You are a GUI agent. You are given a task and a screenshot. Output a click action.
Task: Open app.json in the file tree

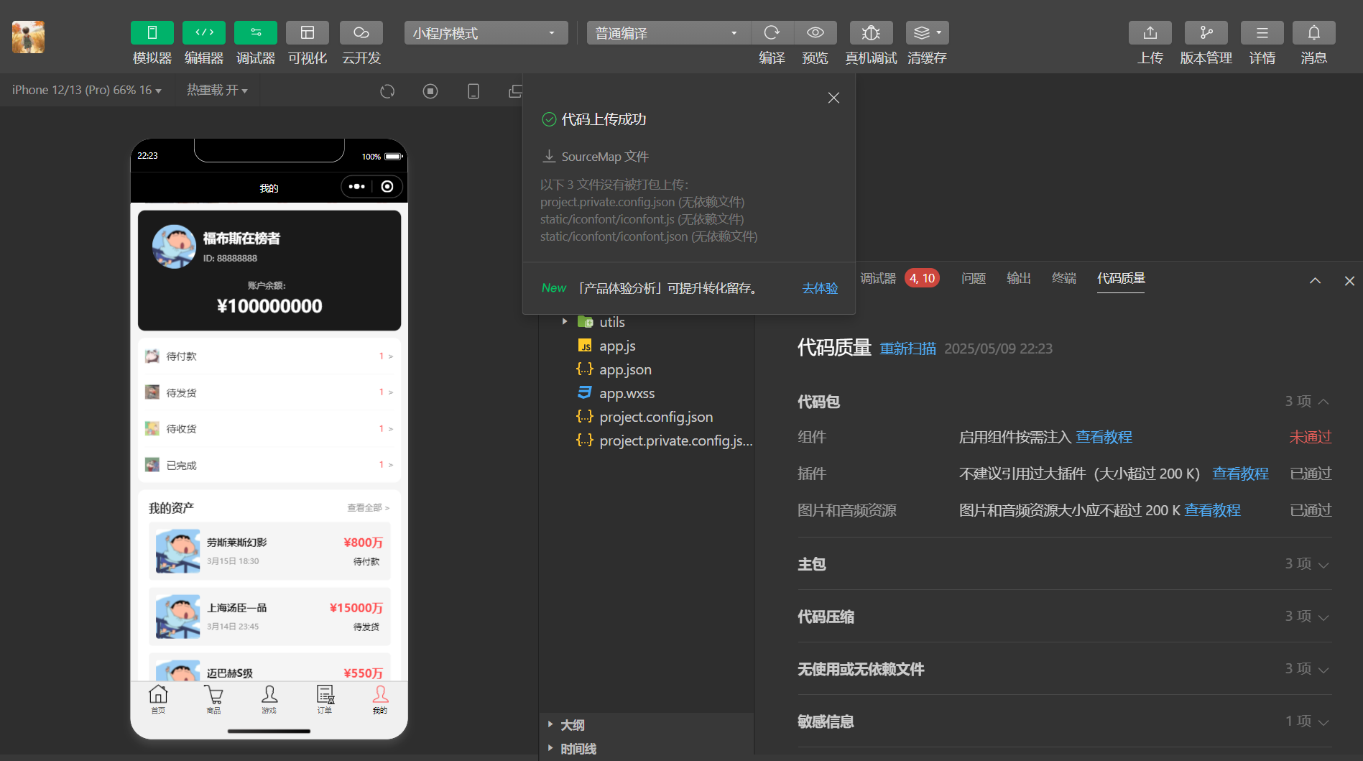615,369
